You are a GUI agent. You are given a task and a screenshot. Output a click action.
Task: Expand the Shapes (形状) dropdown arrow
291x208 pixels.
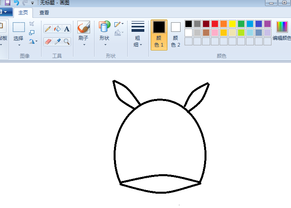point(105,45)
